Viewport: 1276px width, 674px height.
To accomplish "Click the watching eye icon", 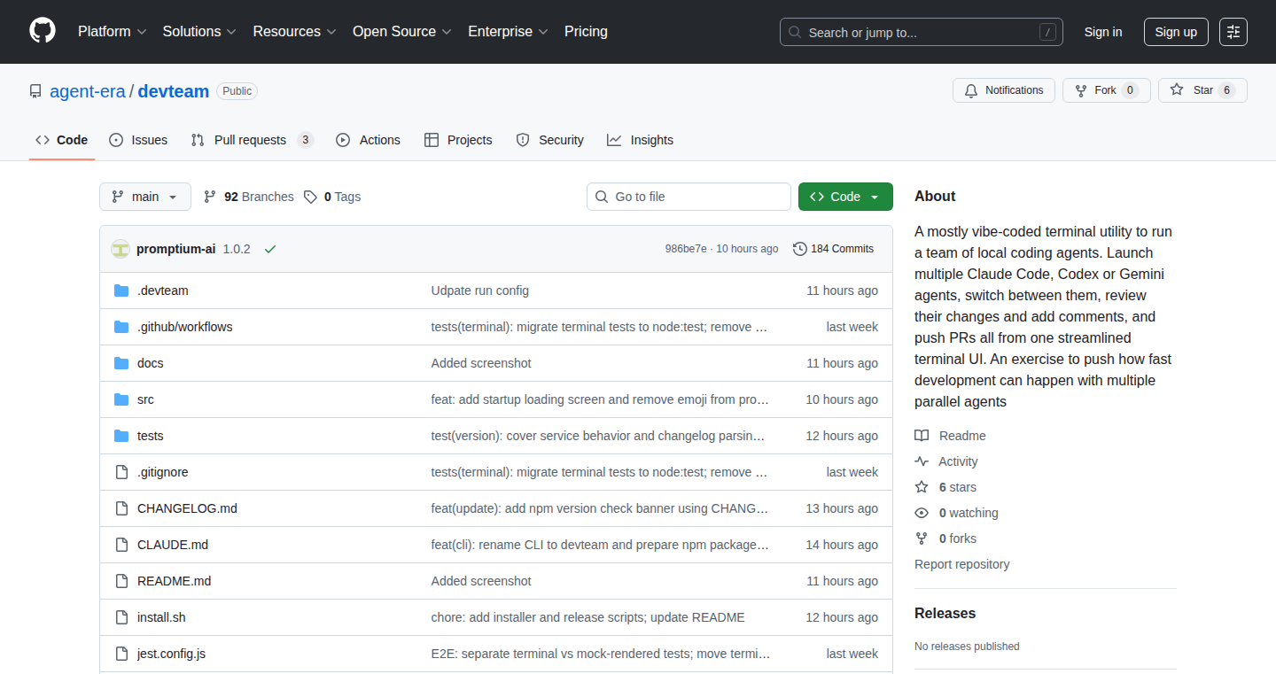I will point(922,513).
